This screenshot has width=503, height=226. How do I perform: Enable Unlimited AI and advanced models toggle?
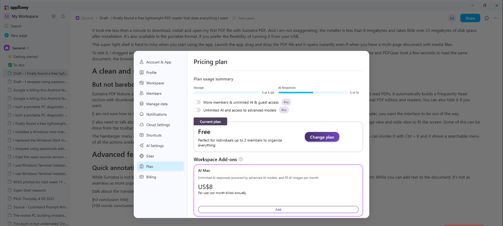(197, 110)
